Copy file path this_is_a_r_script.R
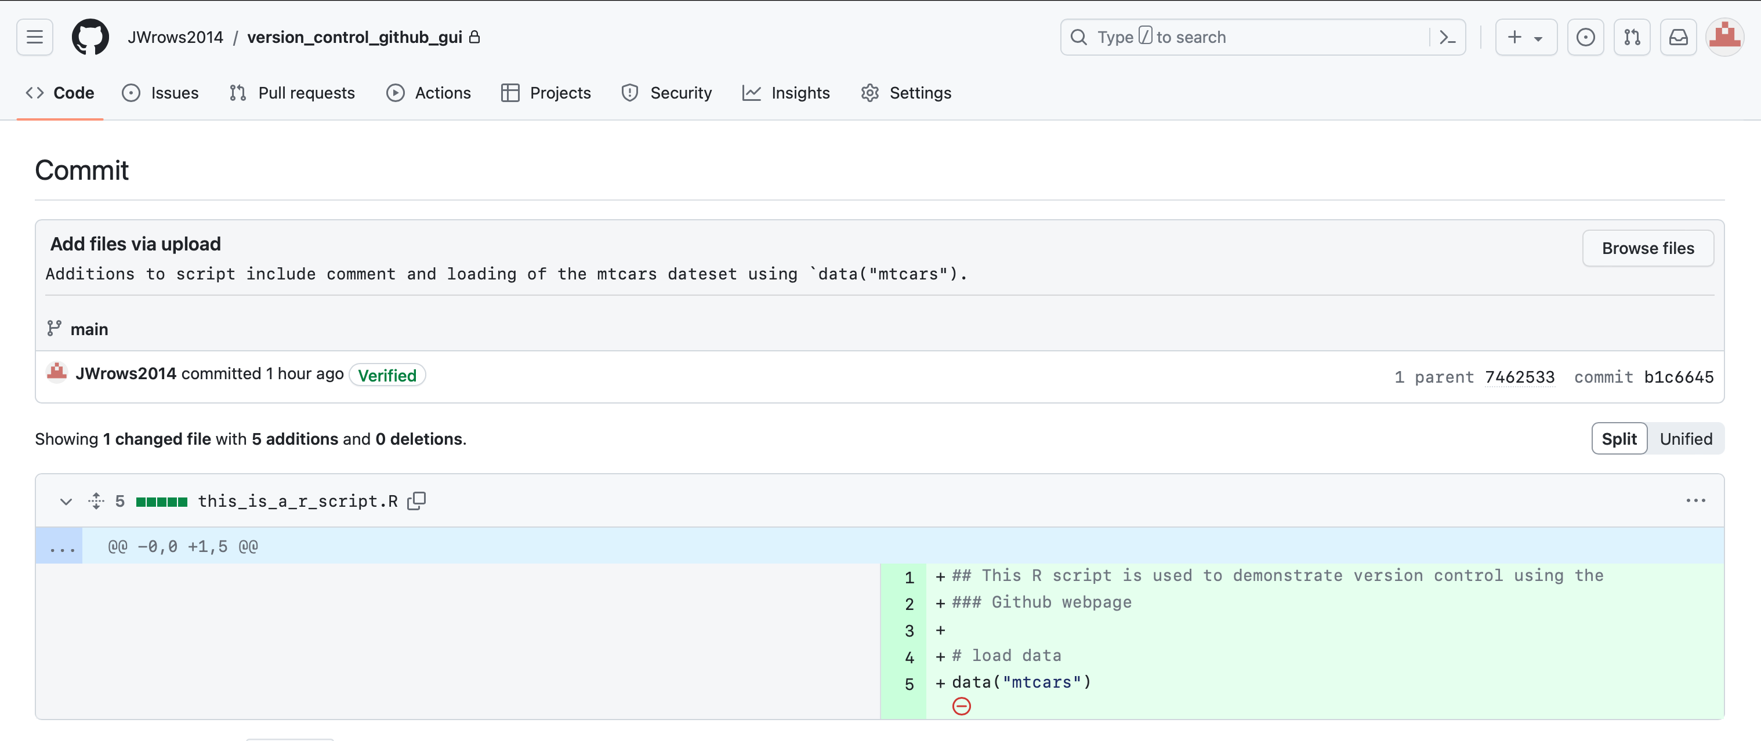 416,501
